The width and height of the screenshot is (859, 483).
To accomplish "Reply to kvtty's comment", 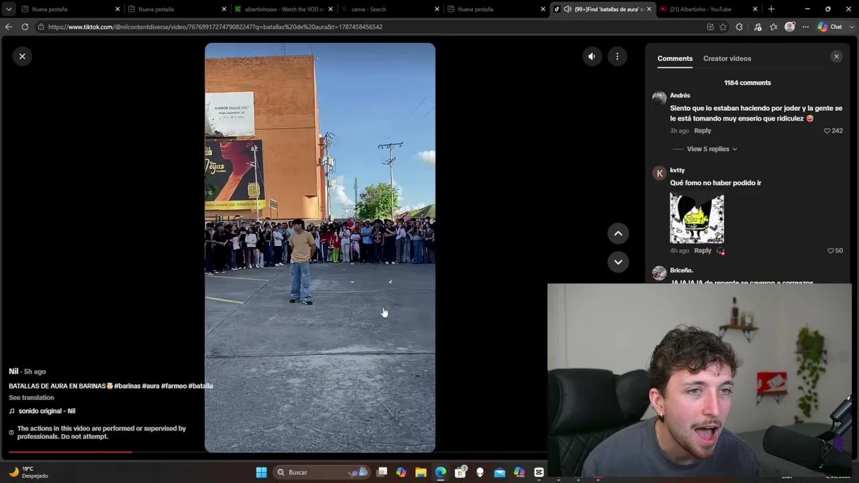I will [703, 251].
